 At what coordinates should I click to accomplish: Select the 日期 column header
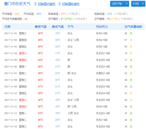point(8,26)
